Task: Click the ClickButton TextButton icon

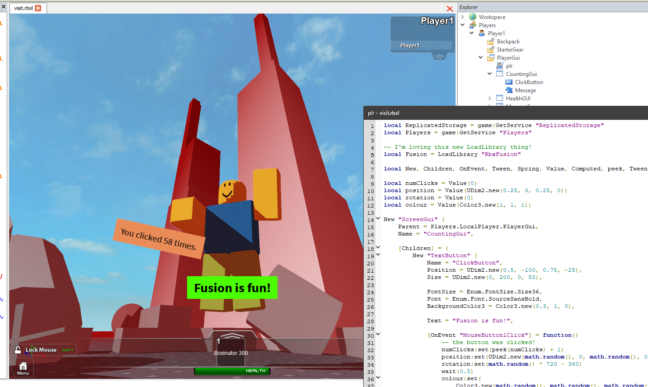Action: [509, 82]
